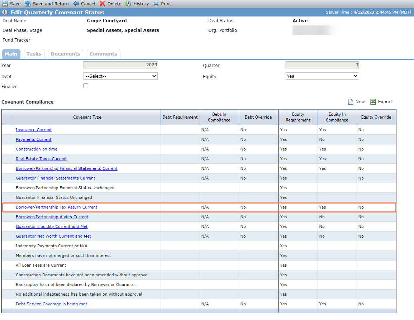
Task: Click Guarantor Financial Status Unchanged row text
Action: point(54,197)
